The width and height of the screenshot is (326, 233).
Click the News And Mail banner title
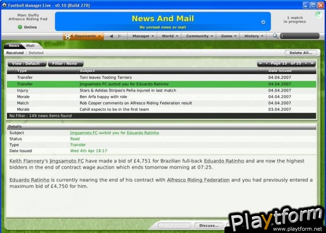point(163,19)
